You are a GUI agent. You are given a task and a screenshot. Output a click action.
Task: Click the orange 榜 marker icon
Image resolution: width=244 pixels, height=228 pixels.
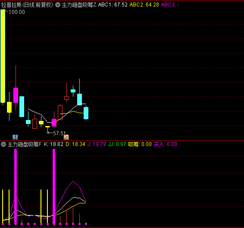coord(66,137)
